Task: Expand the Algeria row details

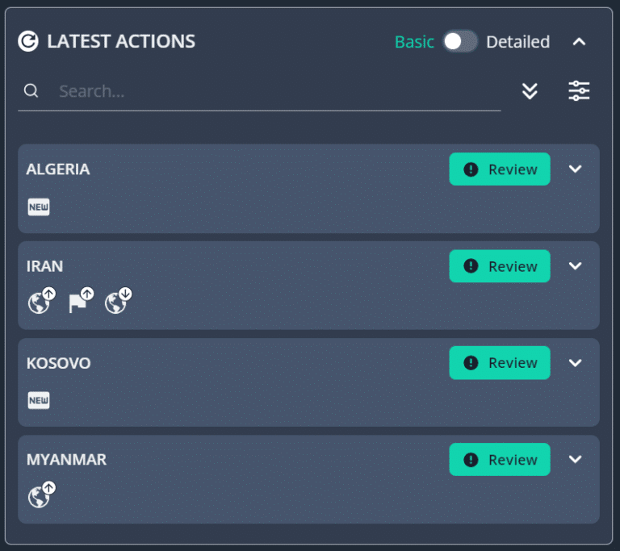Action: [575, 169]
